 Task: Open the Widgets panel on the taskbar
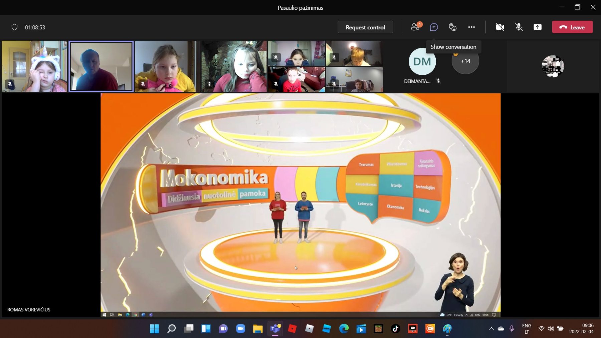coord(206,329)
